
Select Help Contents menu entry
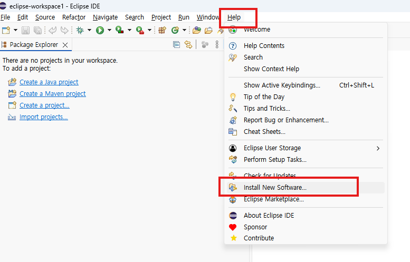click(x=306, y=46)
